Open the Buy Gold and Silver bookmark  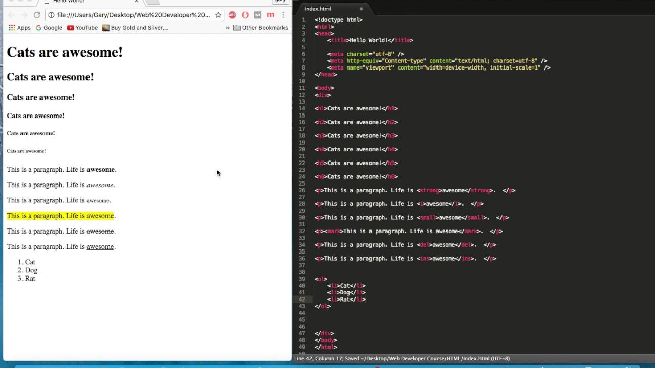click(x=136, y=28)
